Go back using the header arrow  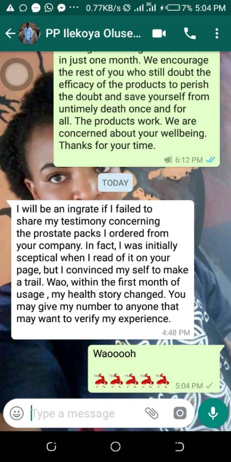10,34
